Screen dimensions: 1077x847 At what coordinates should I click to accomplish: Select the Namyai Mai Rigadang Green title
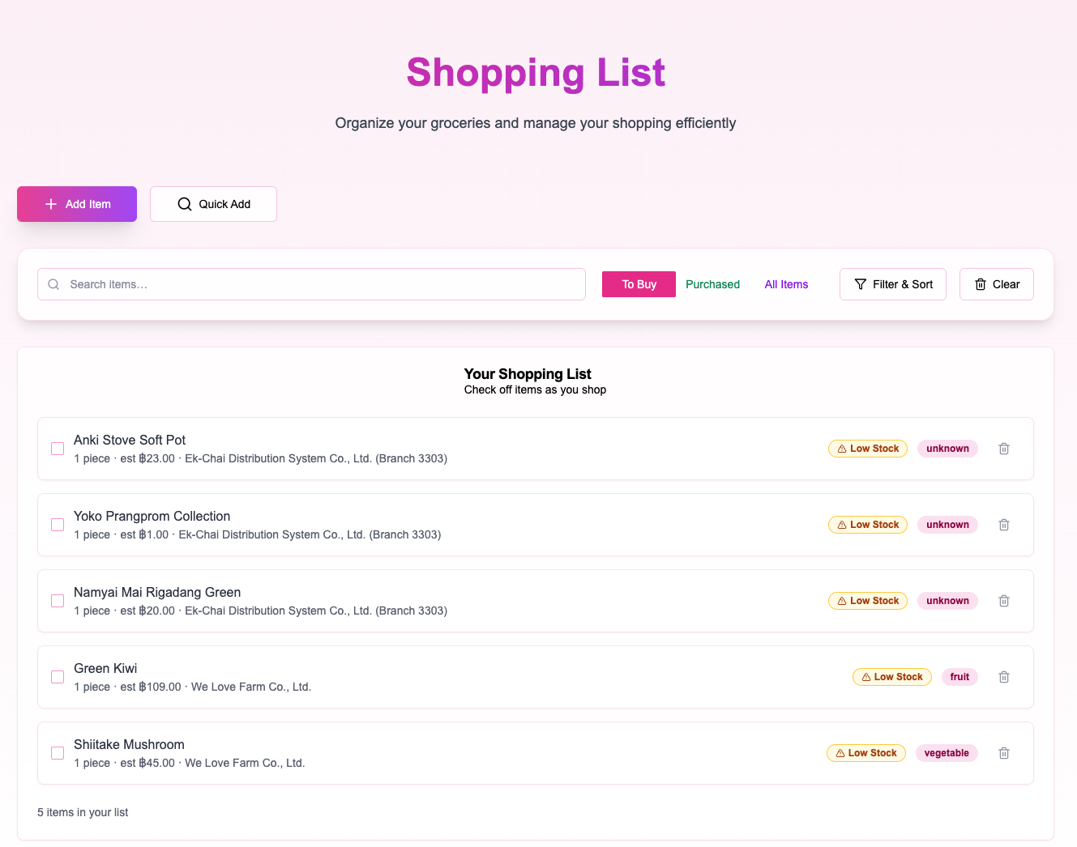click(x=157, y=592)
